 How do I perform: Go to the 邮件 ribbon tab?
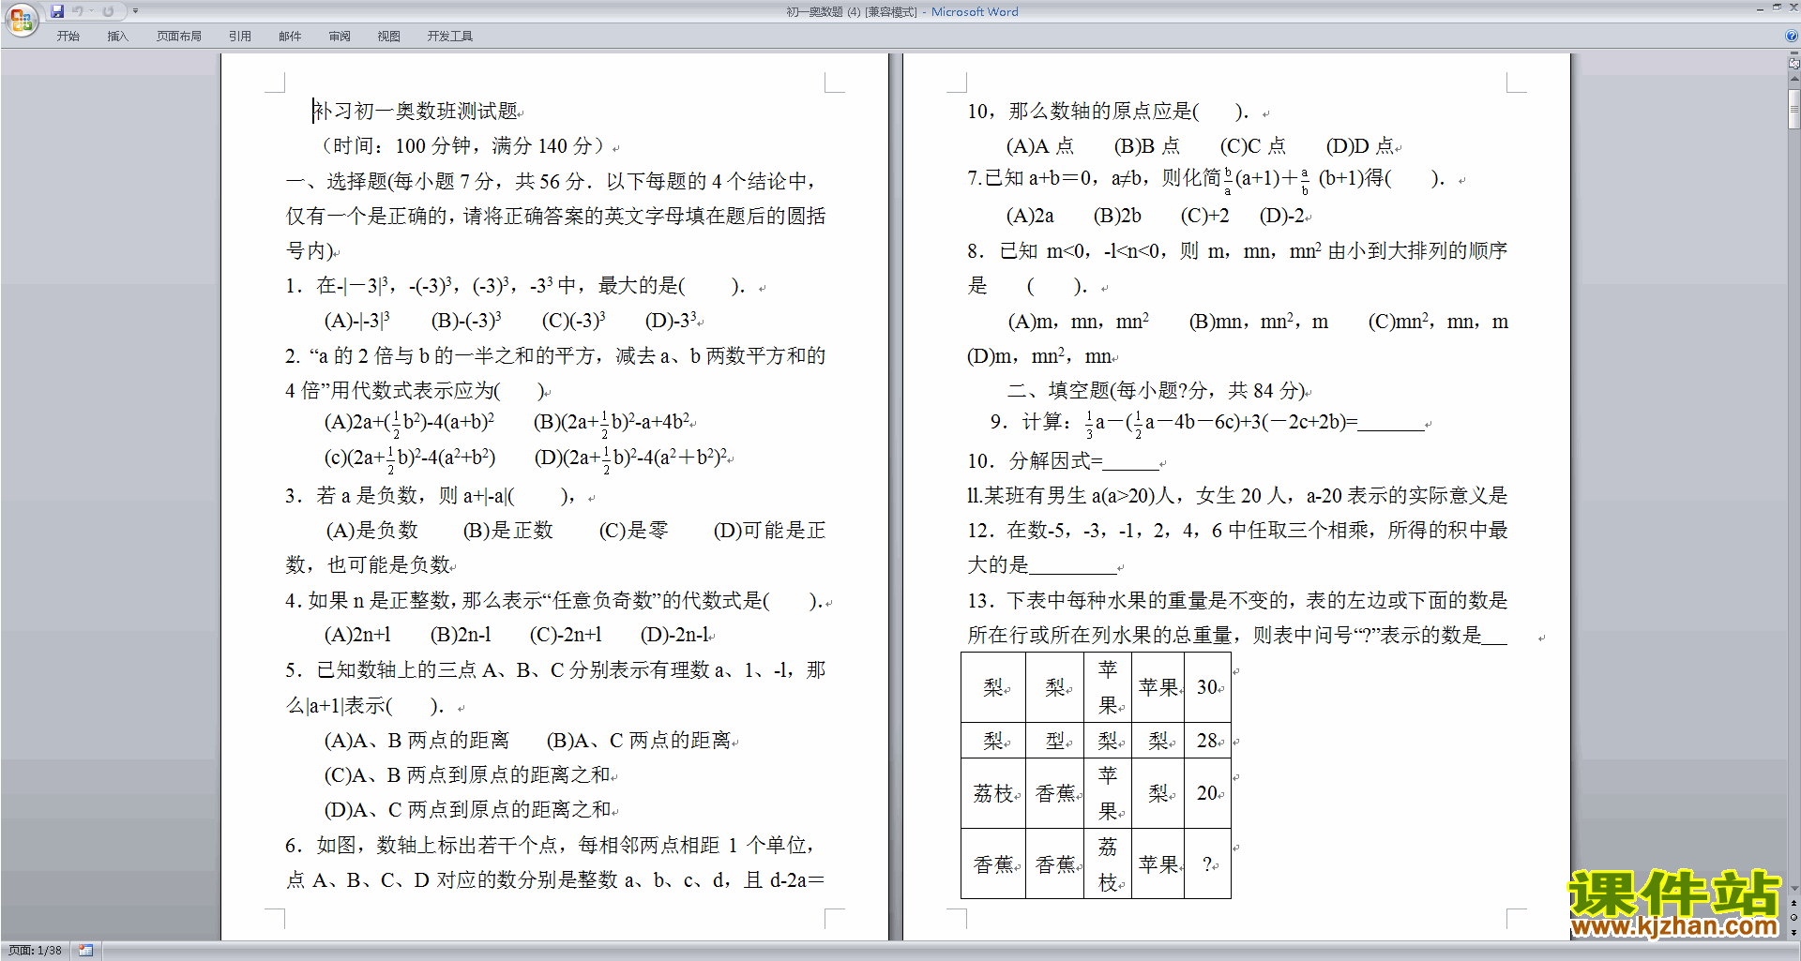coord(290,36)
